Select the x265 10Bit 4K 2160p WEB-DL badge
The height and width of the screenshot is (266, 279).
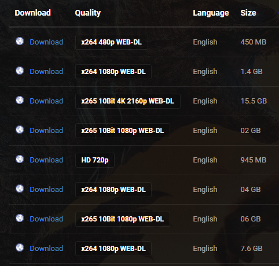(128, 101)
